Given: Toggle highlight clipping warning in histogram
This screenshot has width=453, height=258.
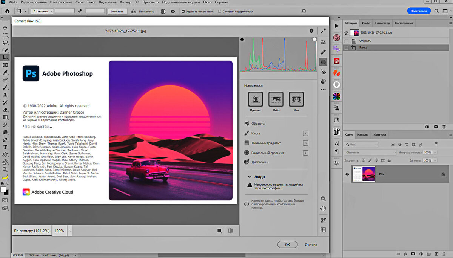Looking at the screenshot, I should pos(314,39).
